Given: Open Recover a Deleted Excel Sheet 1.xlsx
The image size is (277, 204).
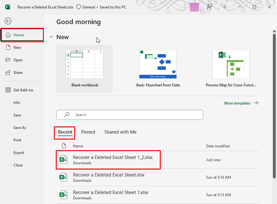Looking at the screenshot, I should coord(158,195).
